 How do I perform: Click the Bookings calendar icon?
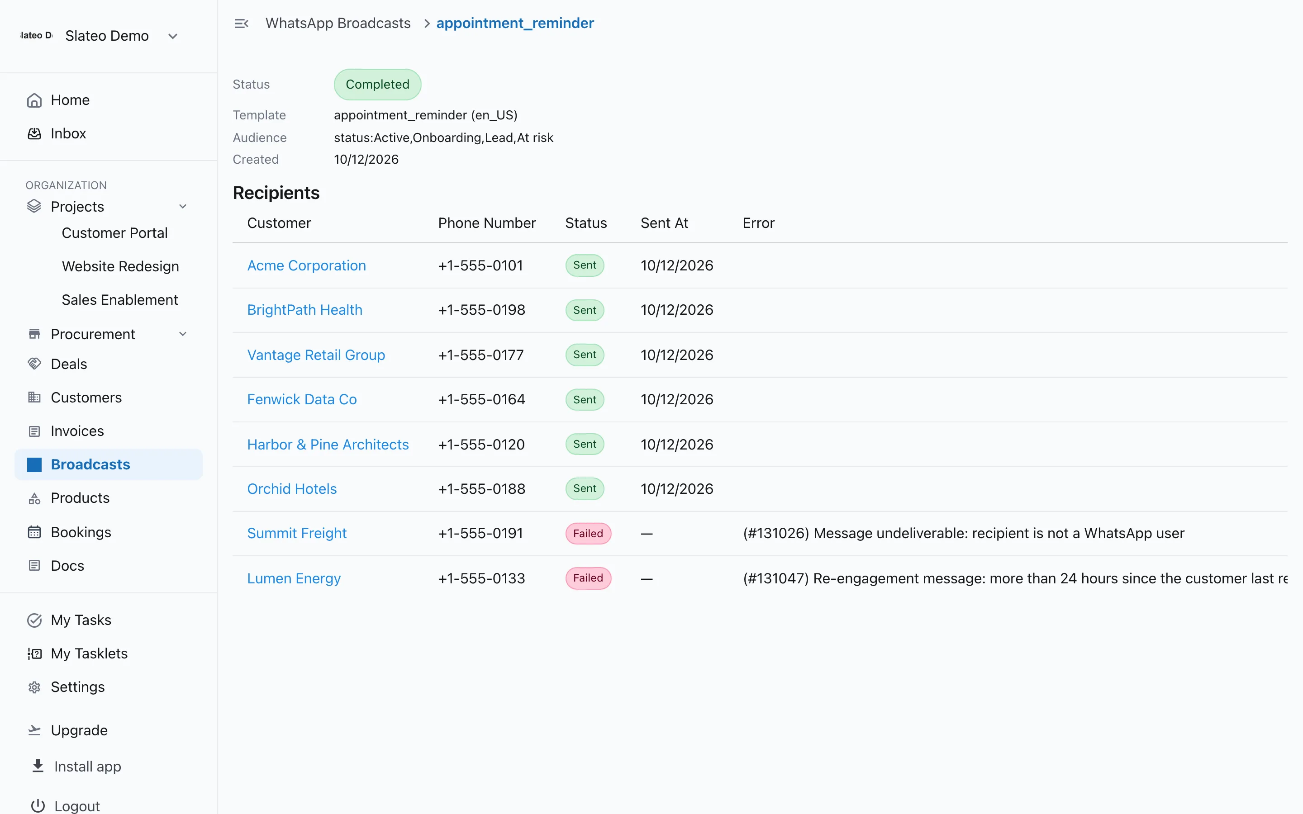(x=34, y=532)
